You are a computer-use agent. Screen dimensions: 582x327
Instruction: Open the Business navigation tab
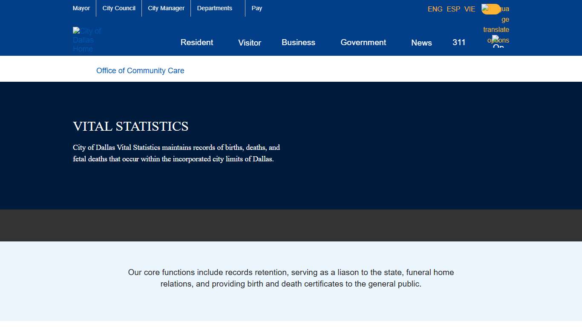click(x=298, y=43)
